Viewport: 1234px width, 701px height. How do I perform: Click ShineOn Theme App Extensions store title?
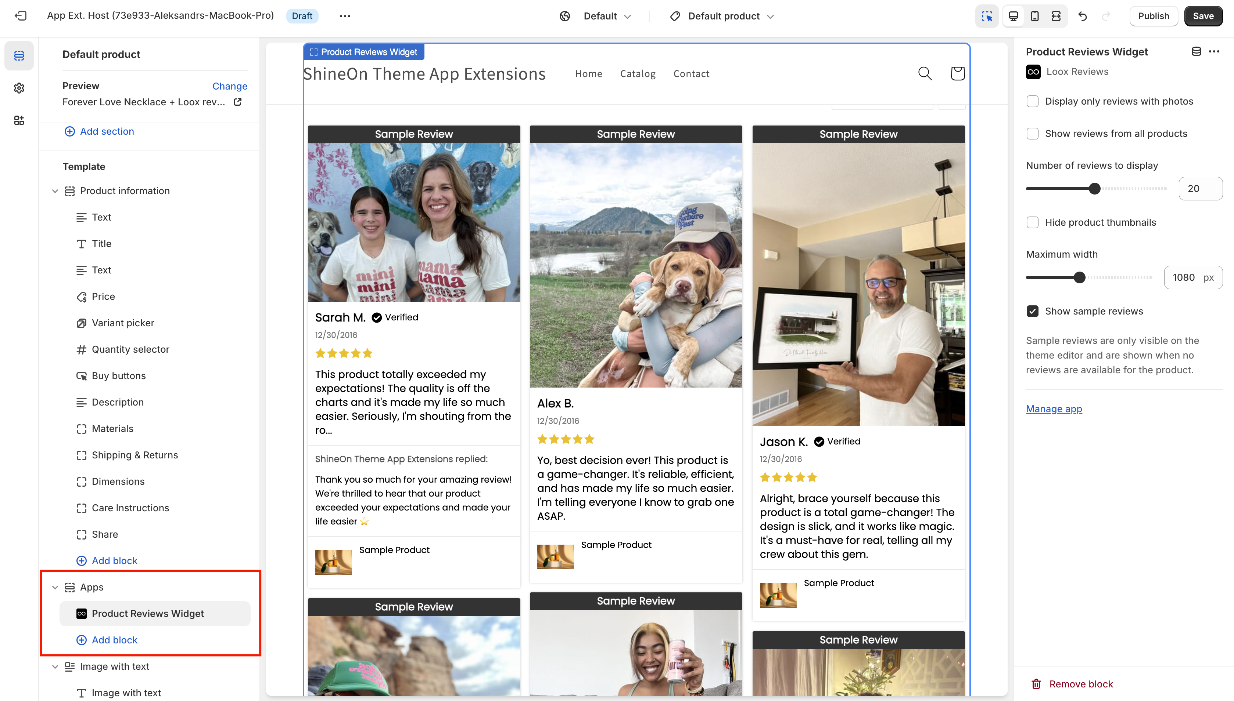click(x=424, y=74)
